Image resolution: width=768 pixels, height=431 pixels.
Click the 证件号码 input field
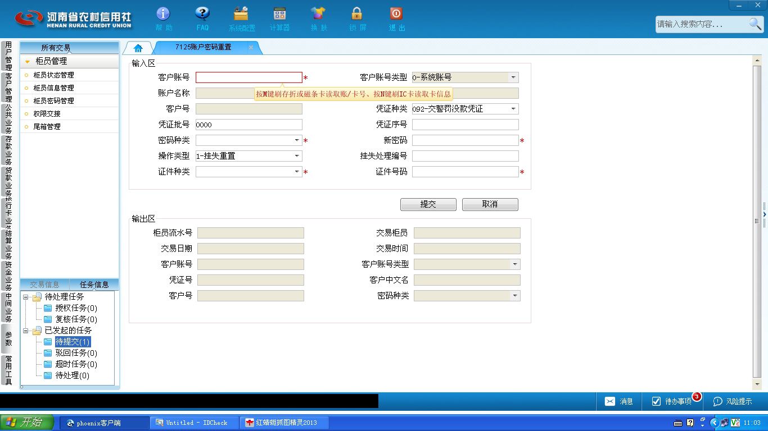tap(466, 172)
